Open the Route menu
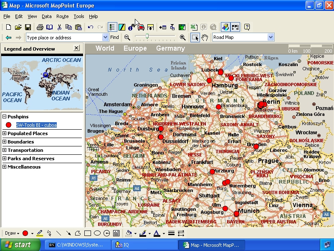 point(62,16)
